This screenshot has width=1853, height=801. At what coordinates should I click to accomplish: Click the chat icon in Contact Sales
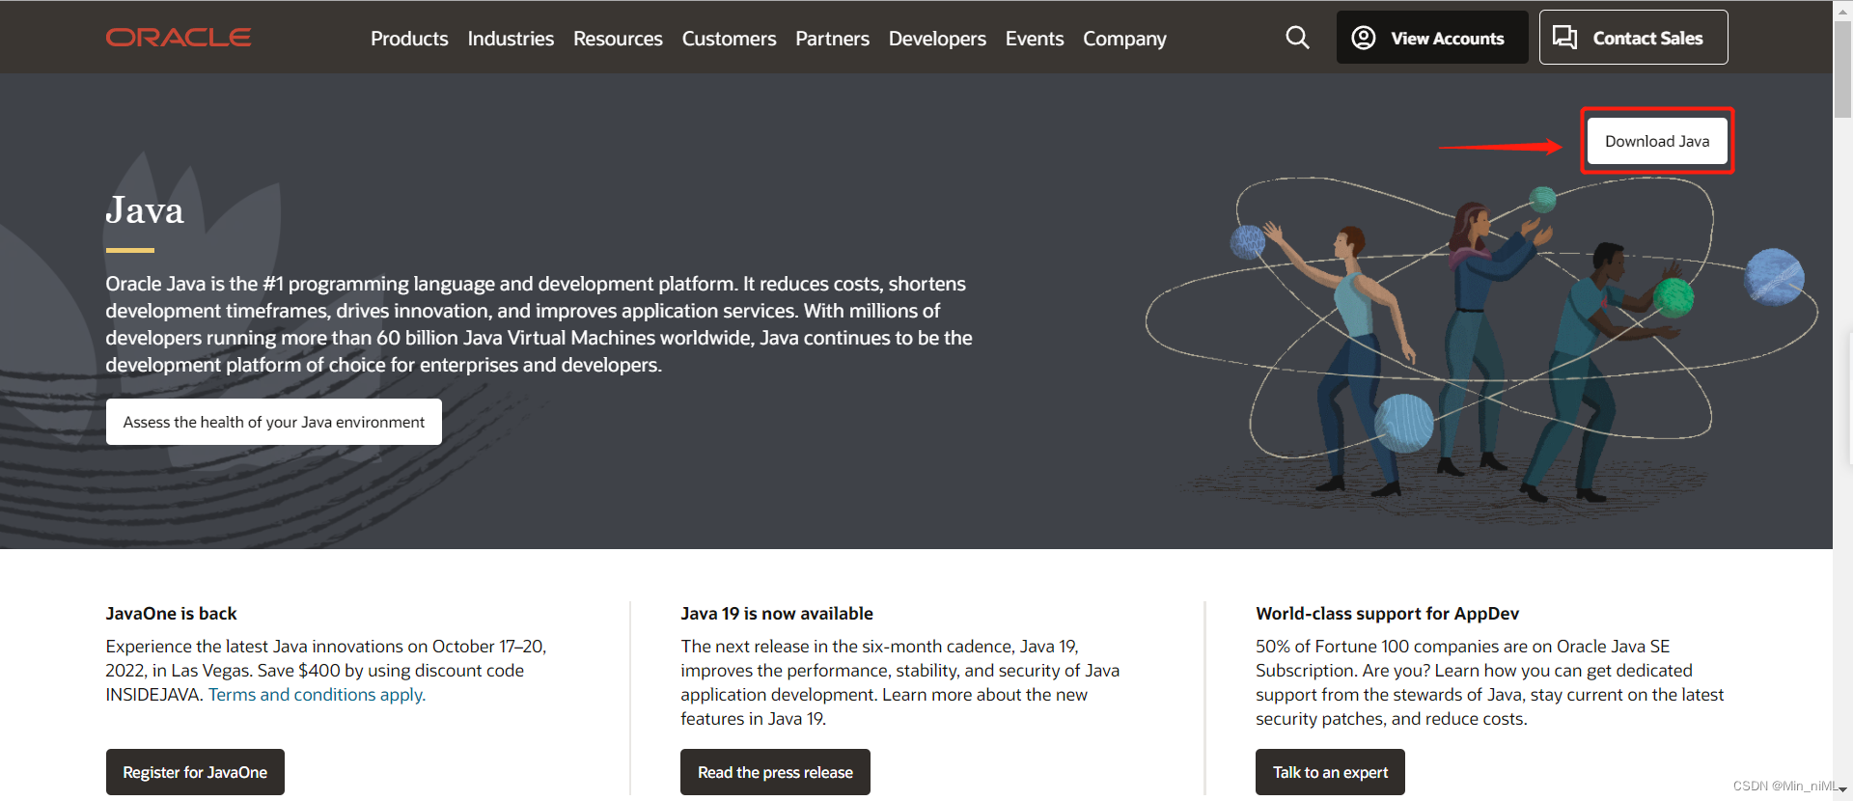tap(1564, 38)
